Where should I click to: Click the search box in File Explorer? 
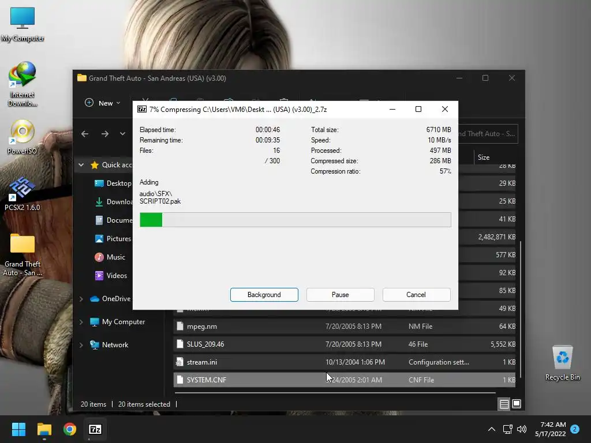tap(488, 134)
